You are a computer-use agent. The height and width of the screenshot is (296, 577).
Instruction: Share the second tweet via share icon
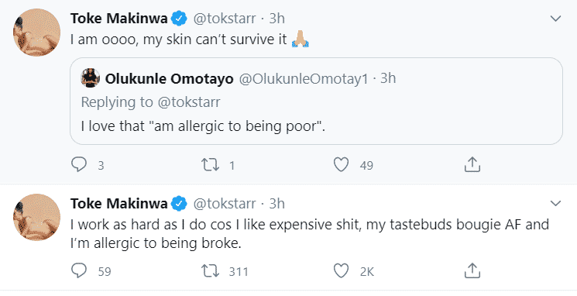(472, 271)
